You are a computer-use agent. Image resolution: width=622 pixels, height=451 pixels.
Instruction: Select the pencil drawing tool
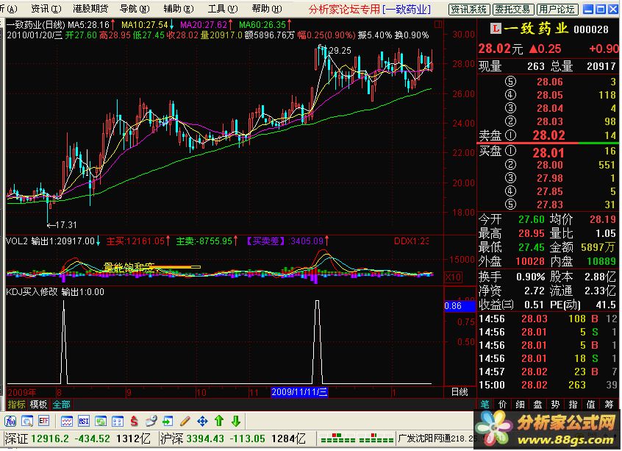point(185,421)
